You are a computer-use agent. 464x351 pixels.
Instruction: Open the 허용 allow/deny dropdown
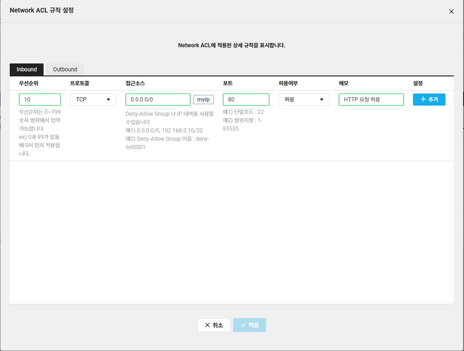click(304, 100)
